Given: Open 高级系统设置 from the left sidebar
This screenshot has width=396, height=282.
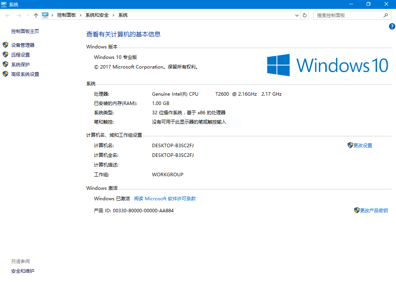Looking at the screenshot, I should pyautogui.click(x=25, y=74).
